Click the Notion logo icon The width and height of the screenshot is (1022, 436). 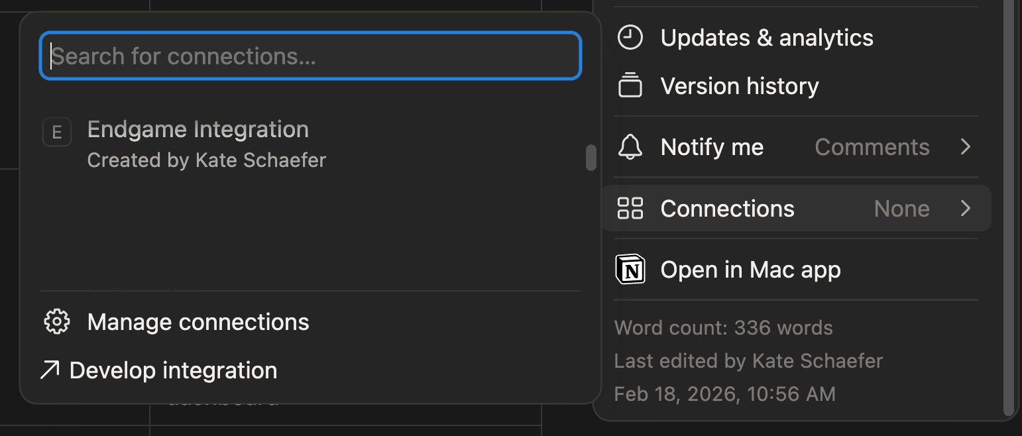[630, 270]
